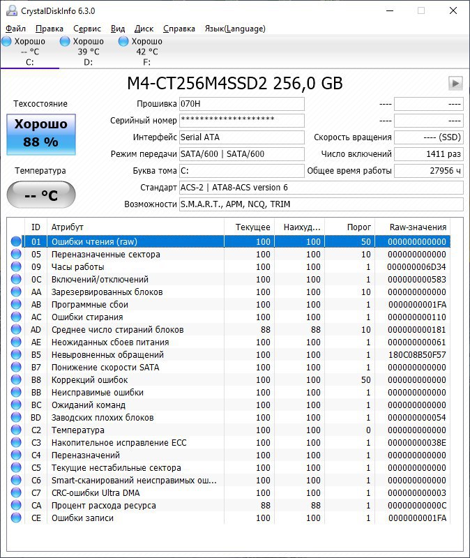470x558 pixels.
Task: Click the serial number field
Action: tap(241, 121)
